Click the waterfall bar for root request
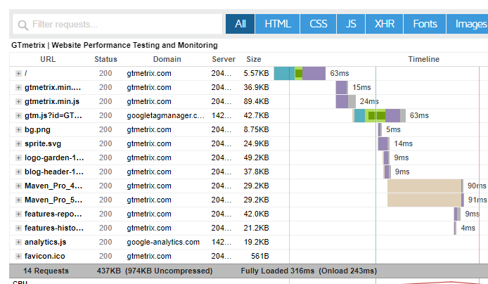This screenshot has height=284, width=488. tap(300, 73)
